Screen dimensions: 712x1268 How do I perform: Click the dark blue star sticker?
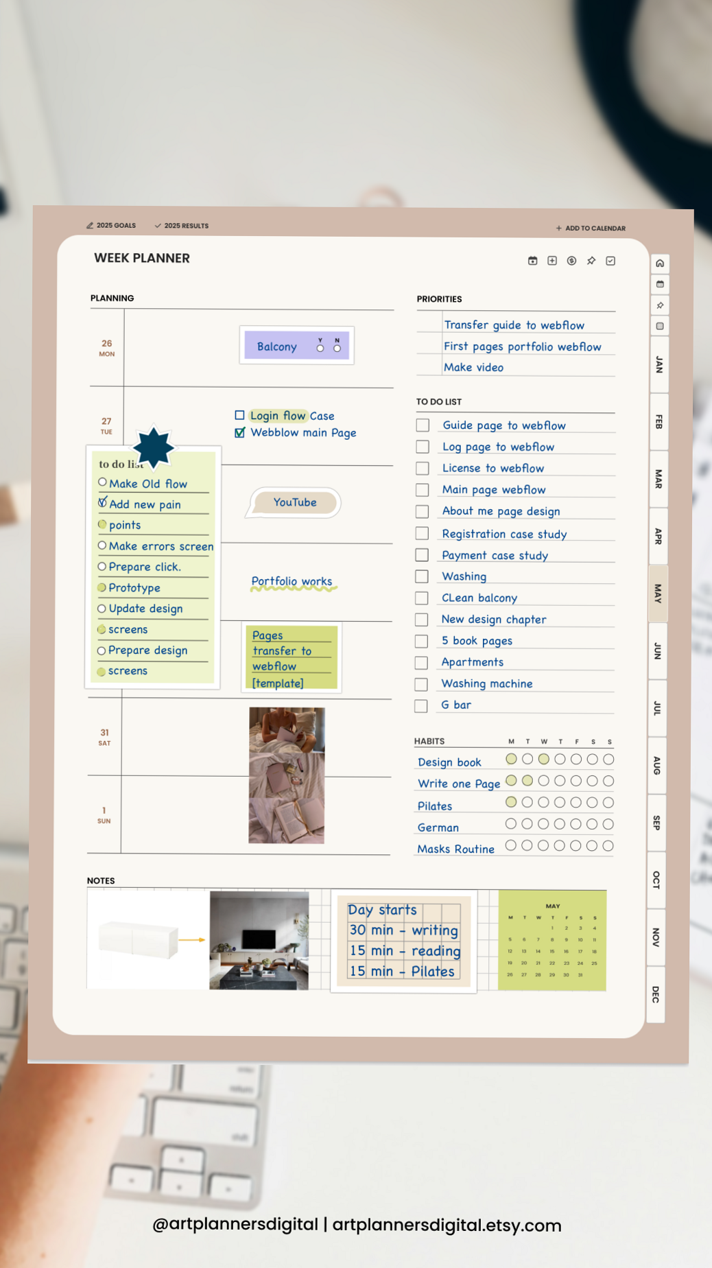154,447
